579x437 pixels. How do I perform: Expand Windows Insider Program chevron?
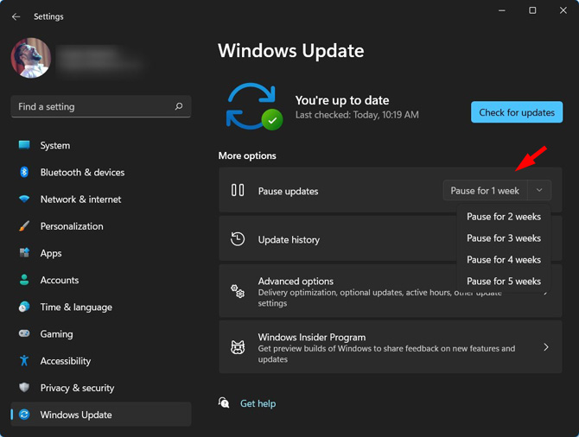coord(546,347)
